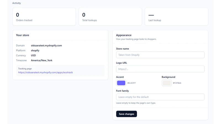Open the Background color swatch picker
This screenshot has height=124, width=221.
[x=167, y=83]
